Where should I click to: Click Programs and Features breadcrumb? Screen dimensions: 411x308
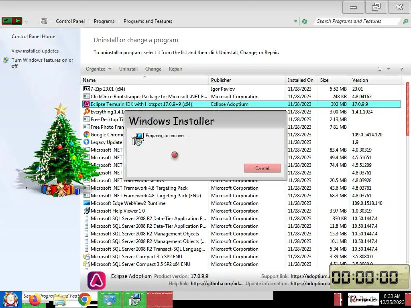coord(148,21)
